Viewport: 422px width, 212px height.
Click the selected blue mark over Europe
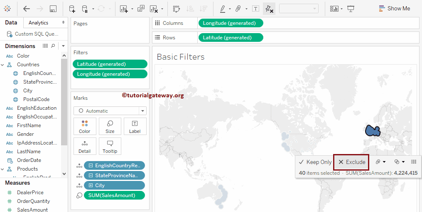point(373,131)
